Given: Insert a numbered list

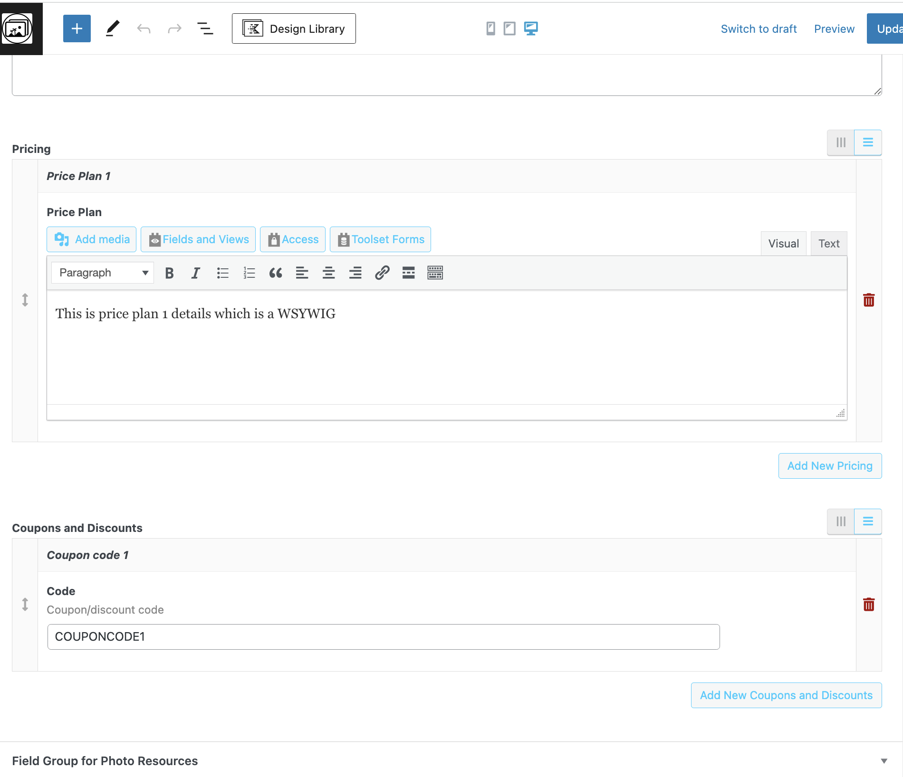Looking at the screenshot, I should [x=249, y=273].
